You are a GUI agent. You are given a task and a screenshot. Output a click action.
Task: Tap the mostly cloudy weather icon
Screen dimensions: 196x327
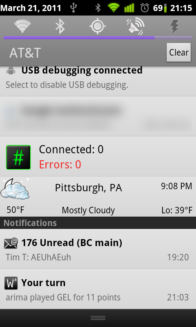(15, 189)
